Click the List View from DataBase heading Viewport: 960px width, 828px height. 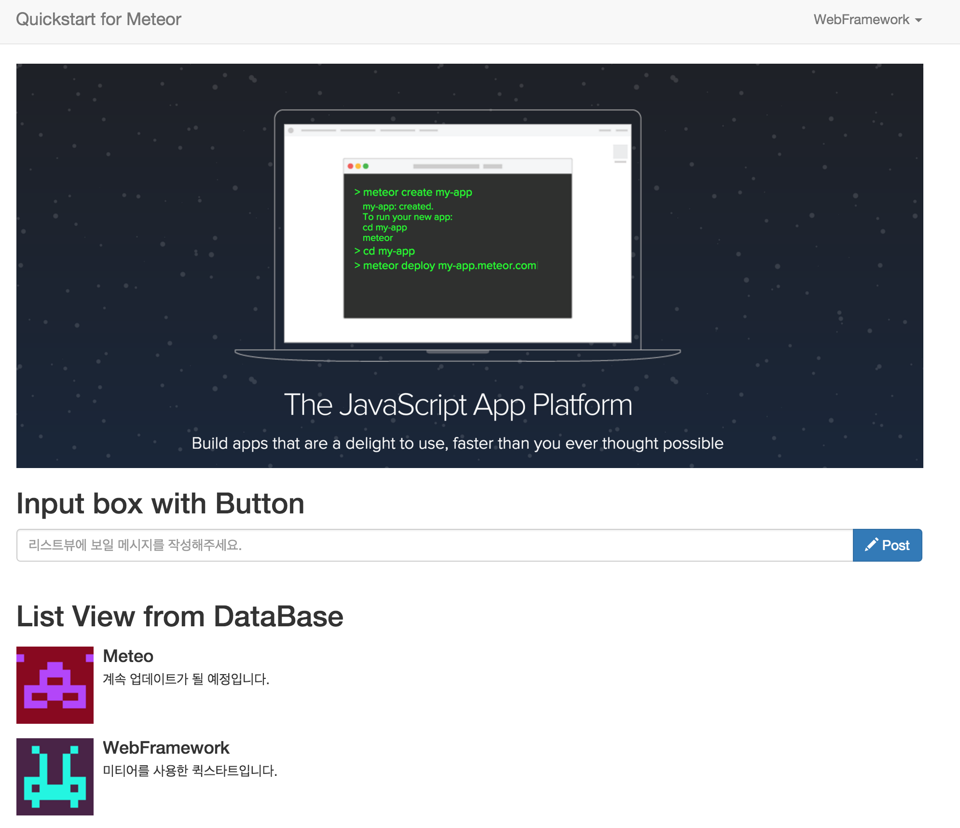pos(179,617)
